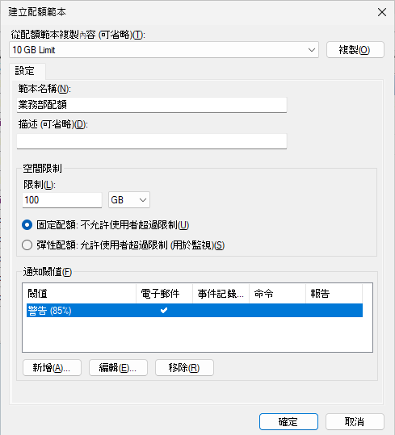Expand the dropdown arrow beside 10 GB Limit
Image resolution: width=395 pixels, height=435 pixels.
312,50
